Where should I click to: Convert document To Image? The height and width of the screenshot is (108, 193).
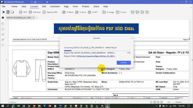108,12
